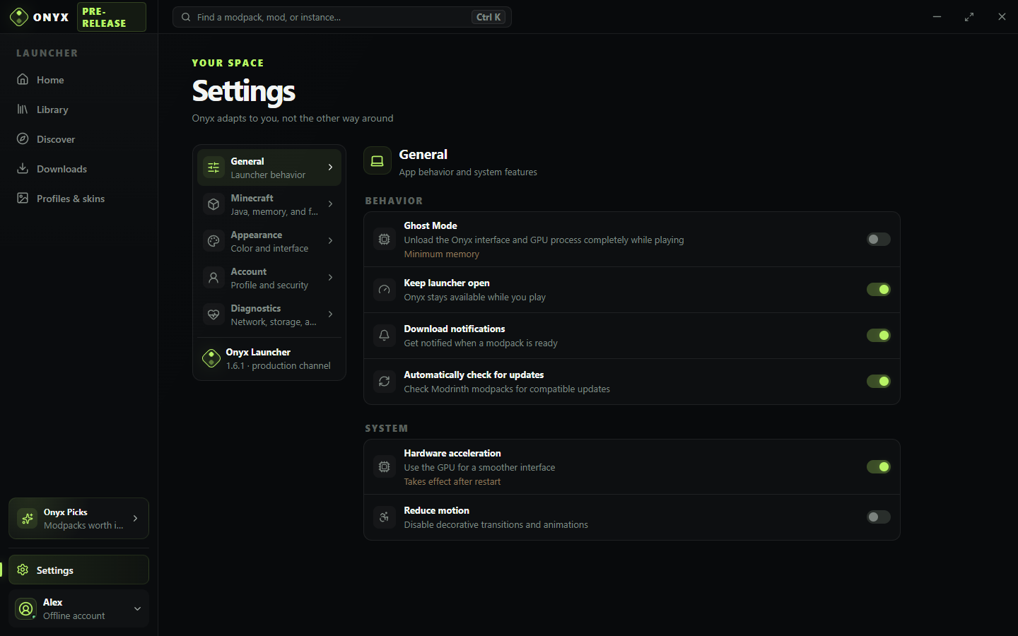Enable the Reduce motion toggle
Viewport: 1018px width, 636px height.
pos(879,517)
